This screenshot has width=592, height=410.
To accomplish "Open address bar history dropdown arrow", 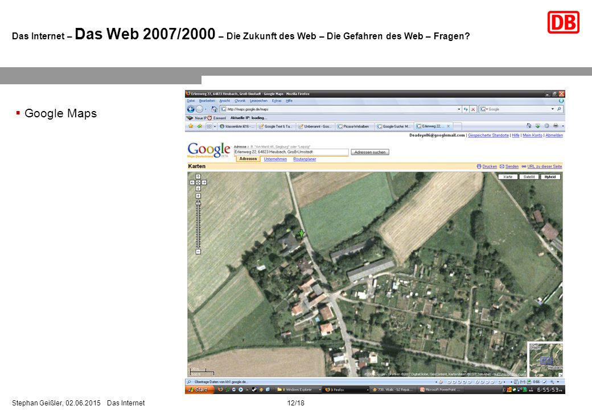I will click(459, 109).
